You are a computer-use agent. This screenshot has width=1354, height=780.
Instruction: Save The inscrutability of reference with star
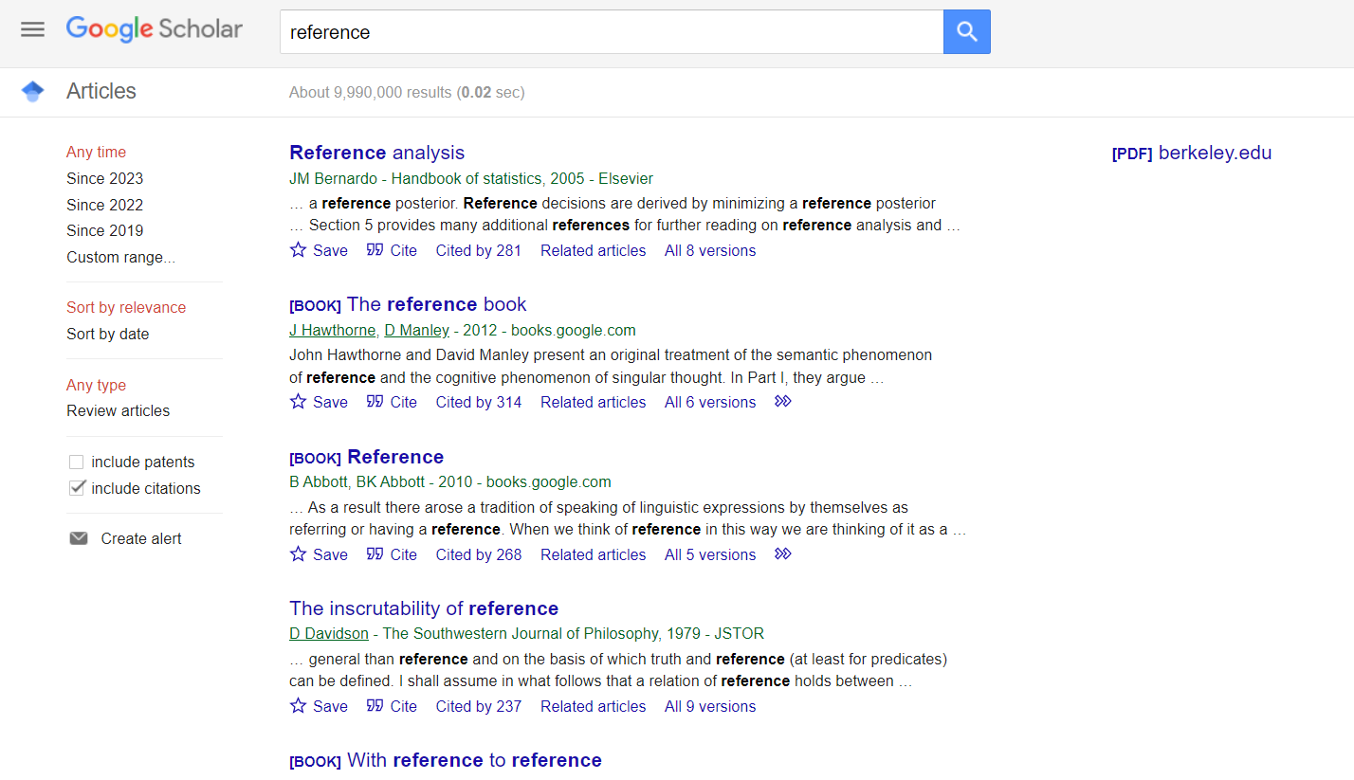pyautogui.click(x=299, y=706)
